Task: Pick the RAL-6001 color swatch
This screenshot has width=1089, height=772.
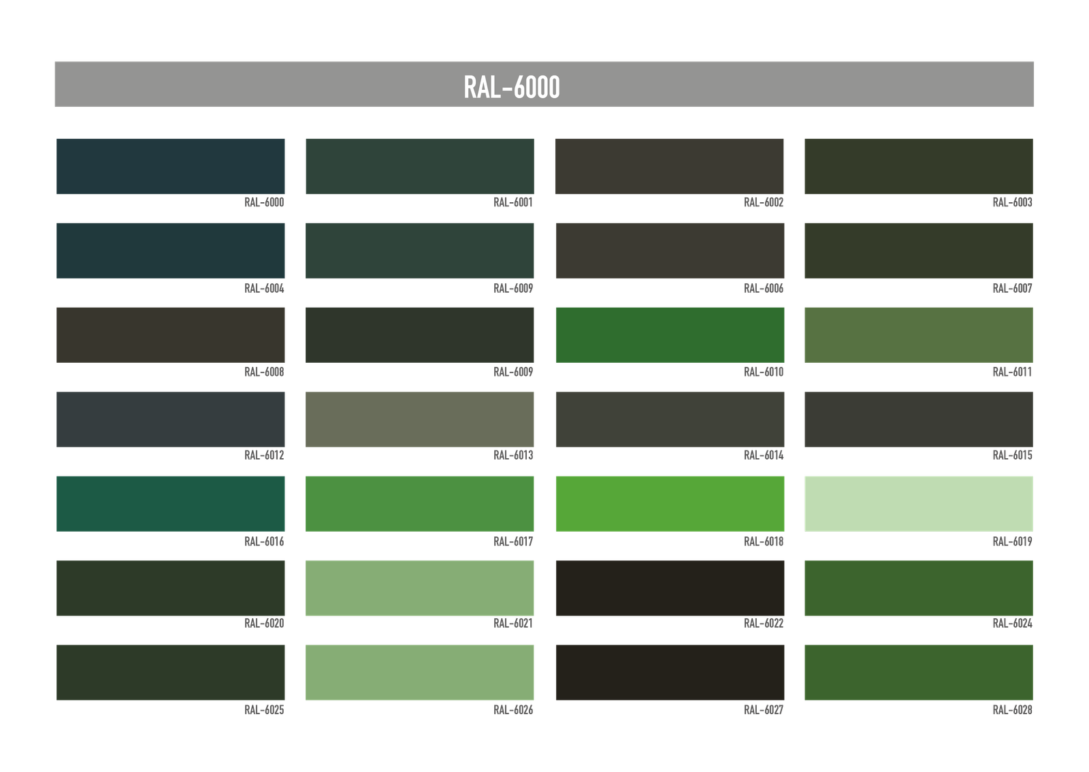Action: coord(420,166)
